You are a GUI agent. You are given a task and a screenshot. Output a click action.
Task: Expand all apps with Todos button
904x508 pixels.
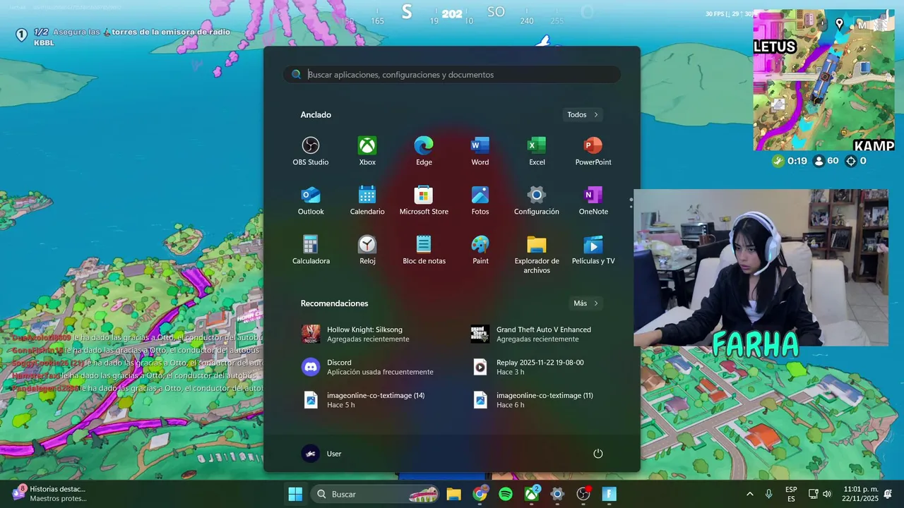click(583, 114)
